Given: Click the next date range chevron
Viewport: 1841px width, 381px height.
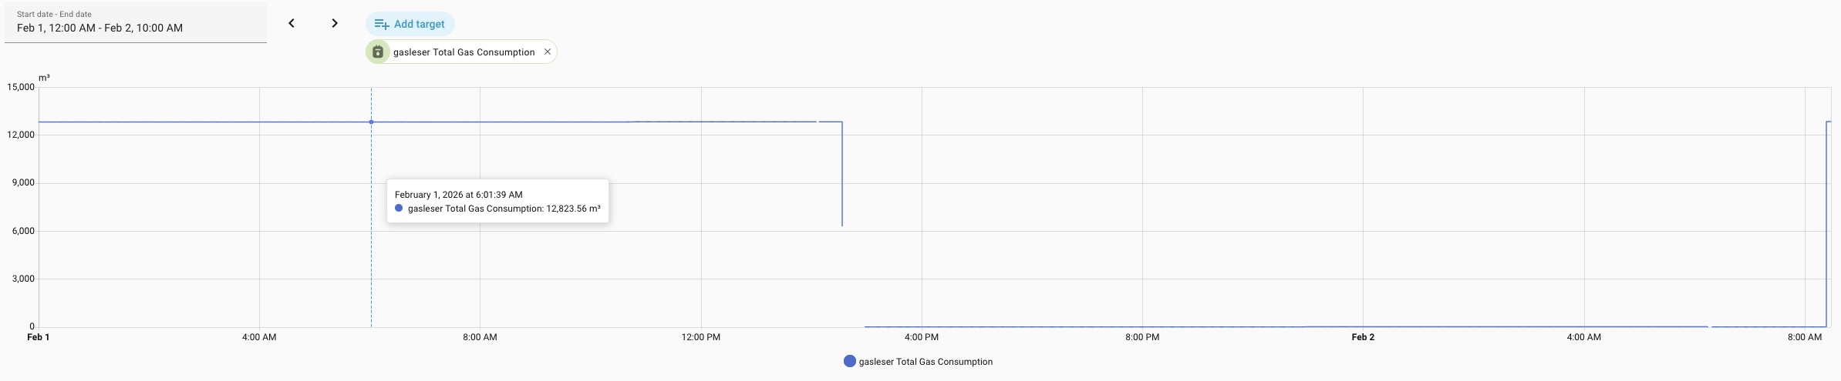Looking at the screenshot, I should point(335,23).
